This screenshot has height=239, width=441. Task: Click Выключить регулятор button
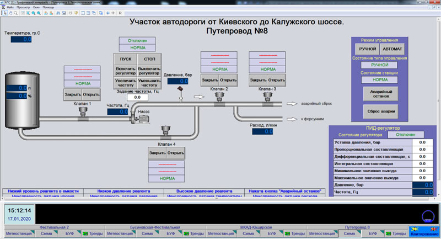149,71
